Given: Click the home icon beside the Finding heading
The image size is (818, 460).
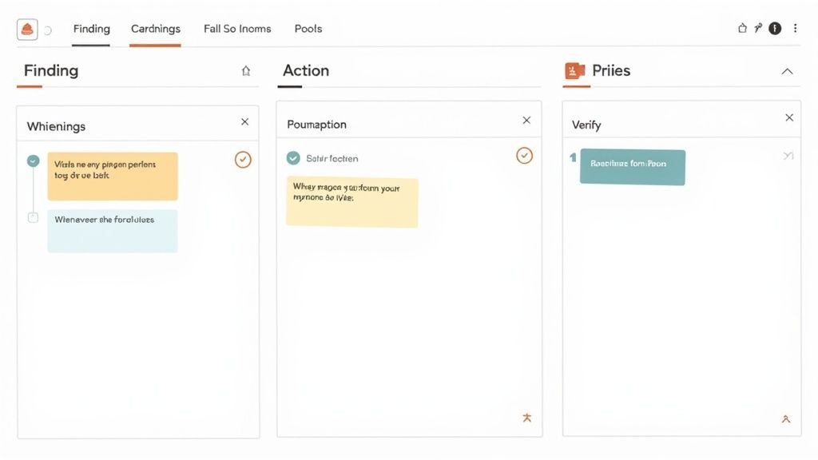Looking at the screenshot, I should (x=247, y=70).
